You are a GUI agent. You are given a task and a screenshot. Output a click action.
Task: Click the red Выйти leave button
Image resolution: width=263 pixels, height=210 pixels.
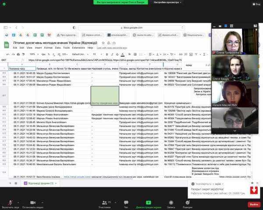[x=253, y=204]
